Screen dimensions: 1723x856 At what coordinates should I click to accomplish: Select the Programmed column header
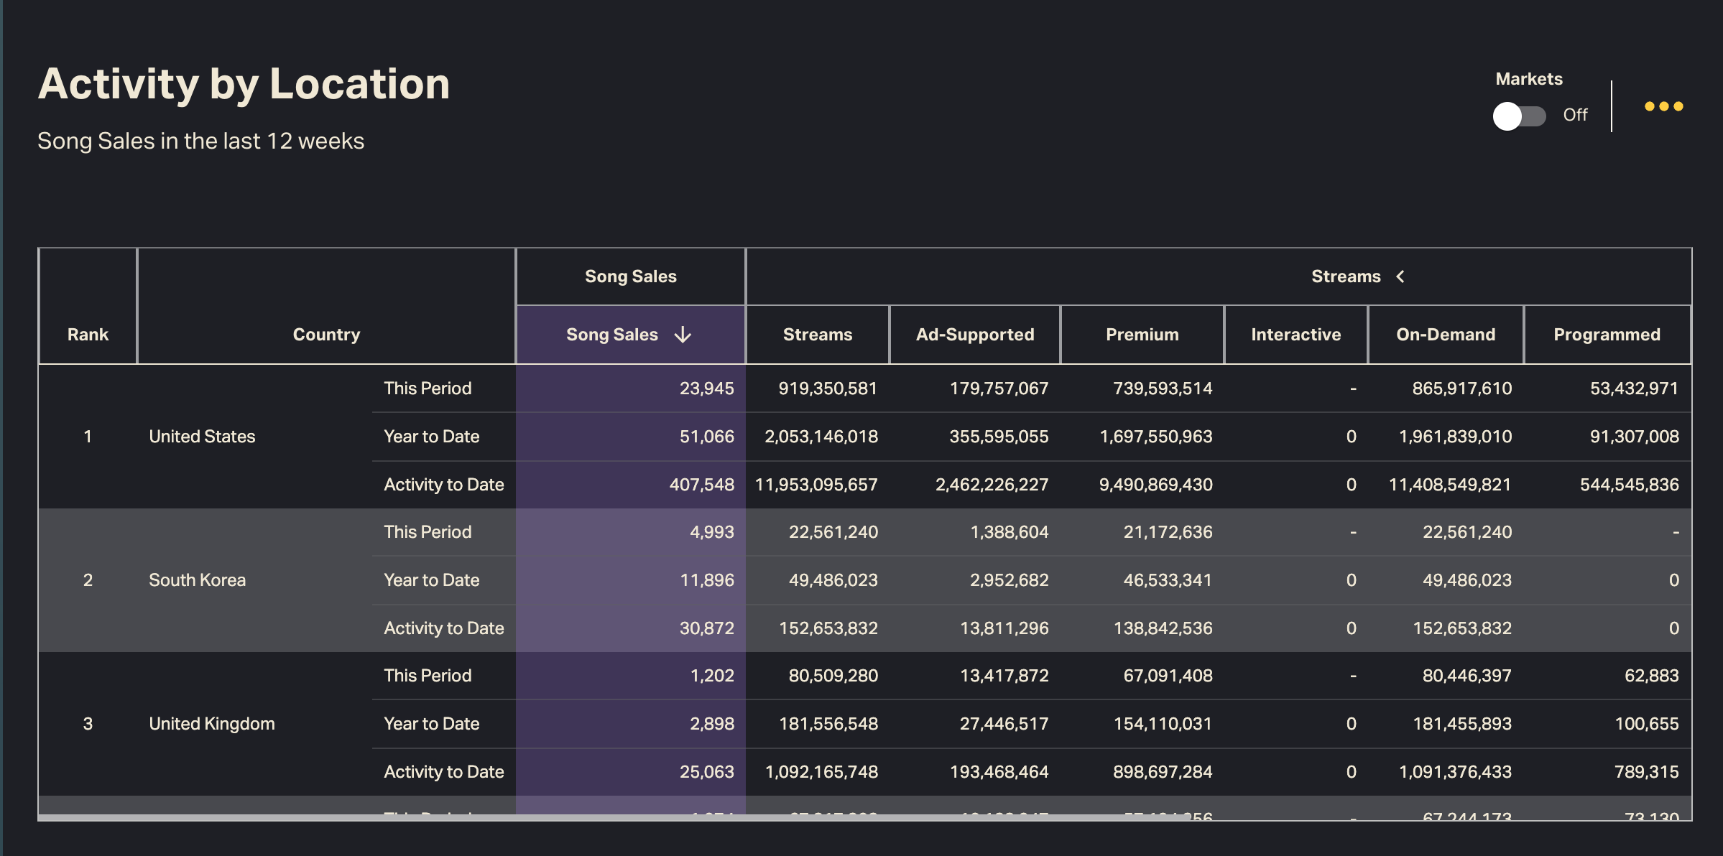(1607, 335)
